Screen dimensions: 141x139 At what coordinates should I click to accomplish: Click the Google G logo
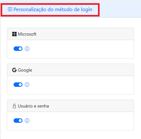point(14,70)
